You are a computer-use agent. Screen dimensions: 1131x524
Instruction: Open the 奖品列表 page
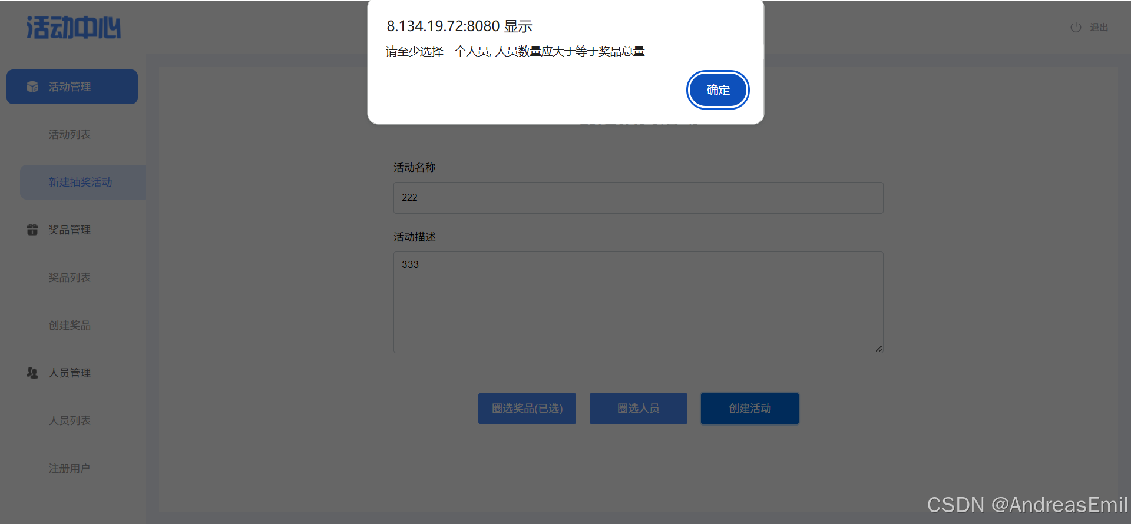pyautogui.click(x=70, y=278)
